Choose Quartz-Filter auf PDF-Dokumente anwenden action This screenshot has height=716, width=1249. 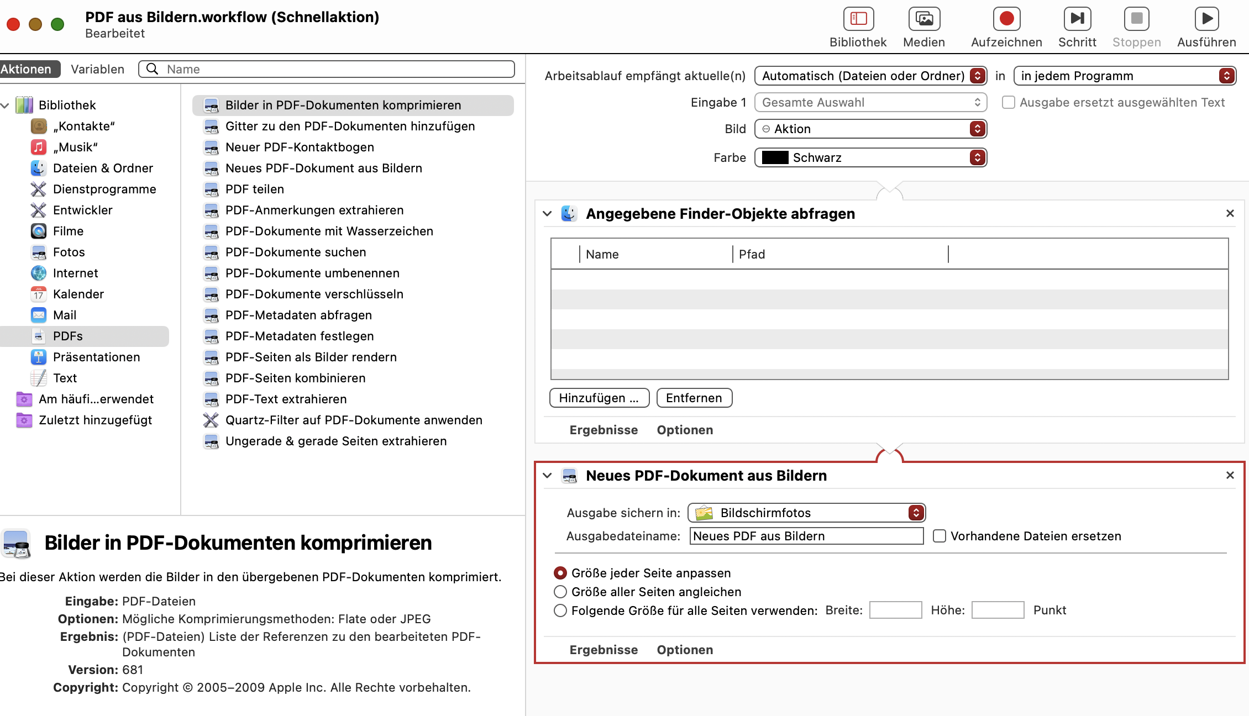353,420
